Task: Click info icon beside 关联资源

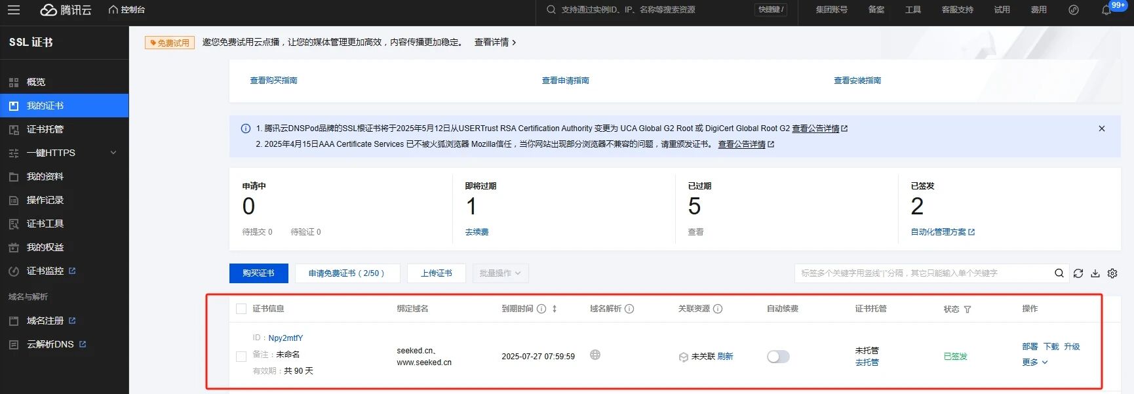Action: pos(718,309)
